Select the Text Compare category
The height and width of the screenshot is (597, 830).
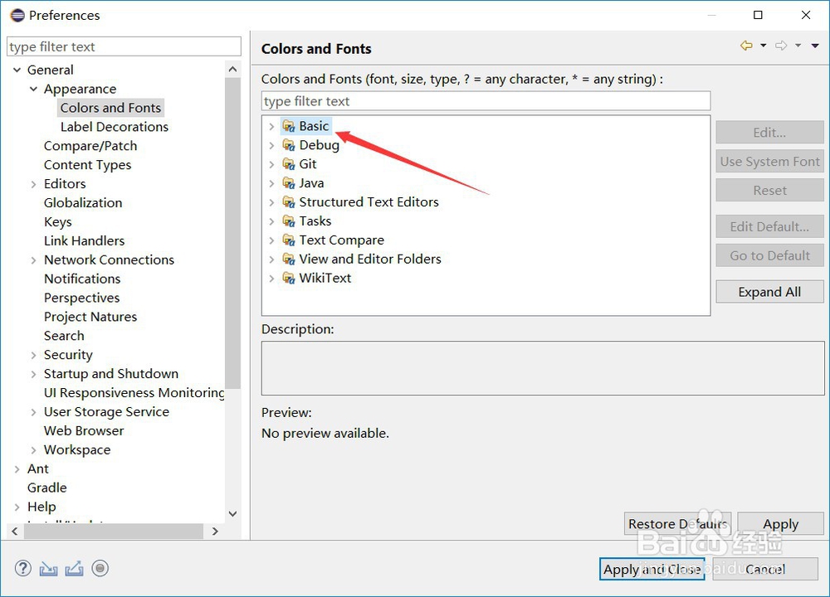coord(341,240)
